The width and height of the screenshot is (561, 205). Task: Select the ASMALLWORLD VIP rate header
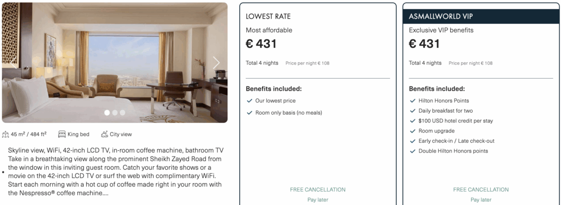point(441,16)
